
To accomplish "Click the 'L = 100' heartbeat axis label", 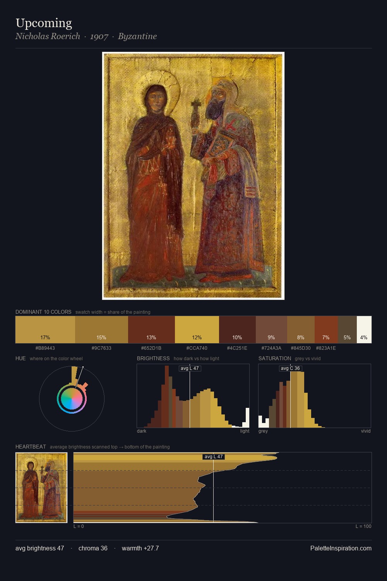I will click(x=363, y=526).
